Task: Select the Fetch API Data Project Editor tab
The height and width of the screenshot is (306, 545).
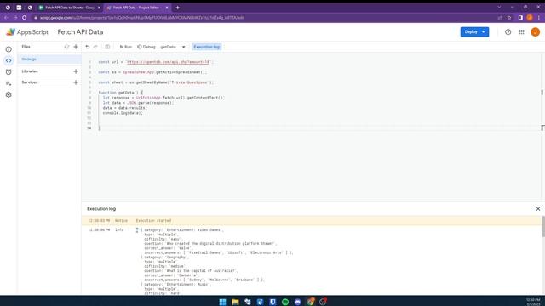Action: click(x=136, y=8)
